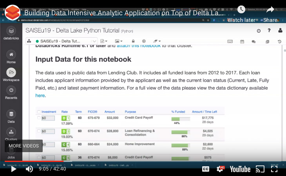Share the video
Image resolution: width=286 pixels, height=176 pixels.
(270, 14)
